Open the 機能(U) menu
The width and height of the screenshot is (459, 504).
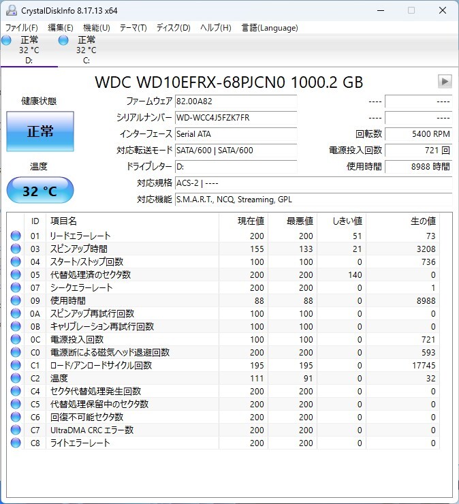(x=97, y=28)
